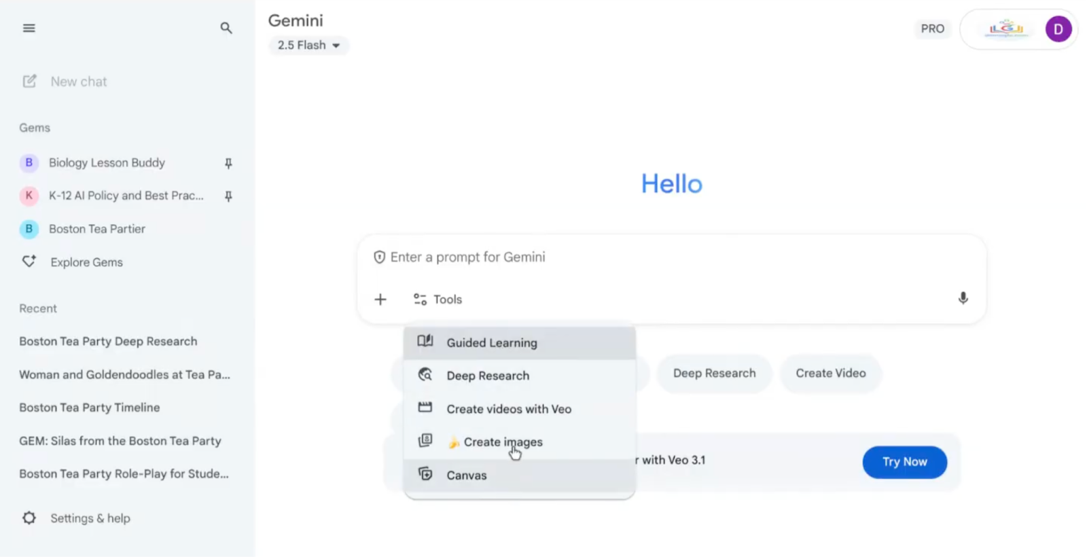
Task: Unpin the Biology Lesson Buddy gem
Action: pyautogui.click(x=228, y=163)
